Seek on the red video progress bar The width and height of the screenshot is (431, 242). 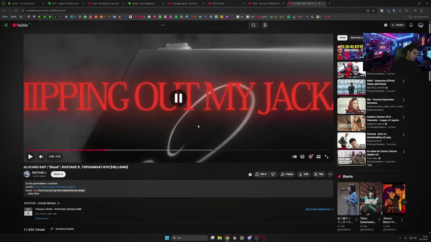tap(178, 150)
